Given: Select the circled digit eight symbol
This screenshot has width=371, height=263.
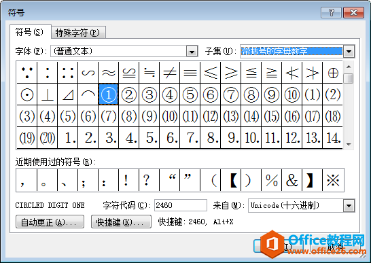Looking at the screenshot, I should 251,94.
